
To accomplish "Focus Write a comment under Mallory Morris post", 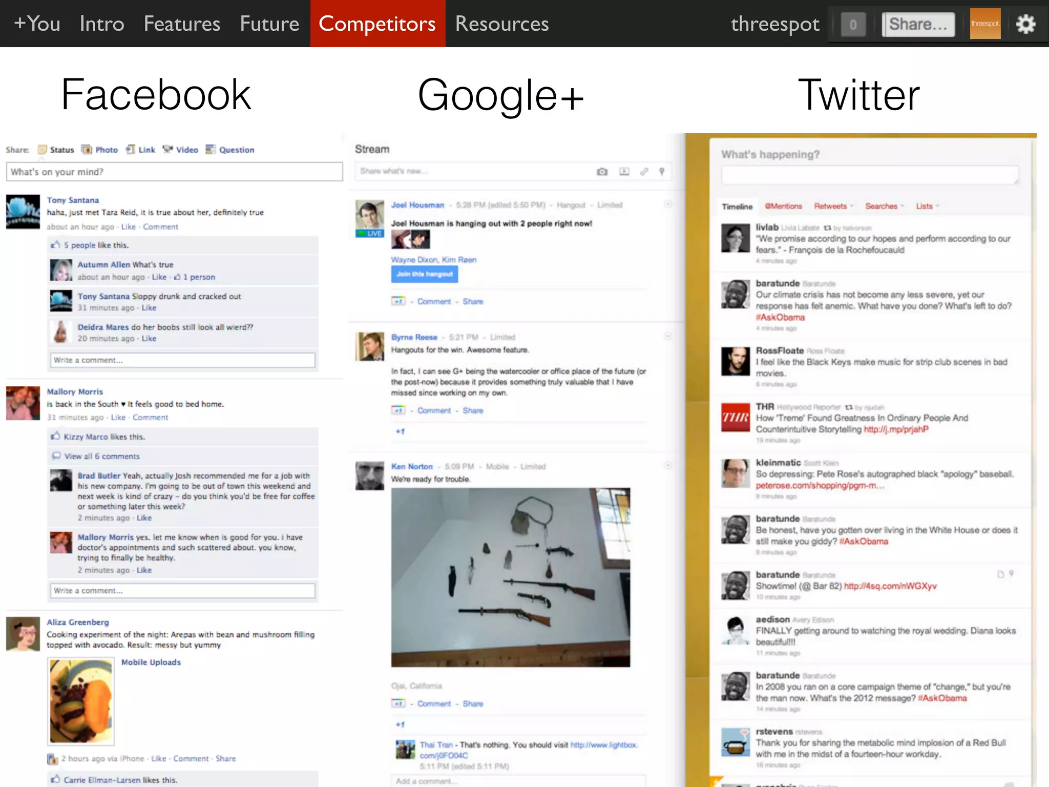I will pos(182,591).
